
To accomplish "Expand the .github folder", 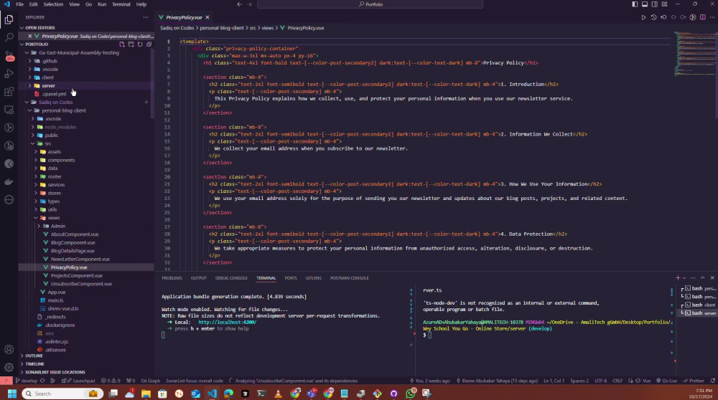I will click(86, 61).
